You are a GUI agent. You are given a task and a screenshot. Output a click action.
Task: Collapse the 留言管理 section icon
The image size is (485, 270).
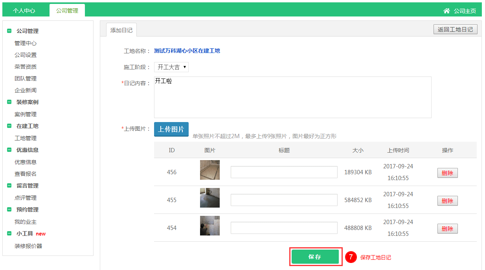click(x=9, y=186)
